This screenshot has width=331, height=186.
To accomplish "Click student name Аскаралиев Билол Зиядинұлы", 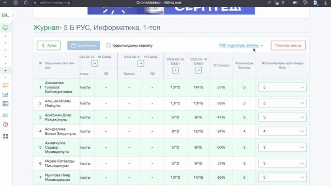I will [x=61, y=131].
